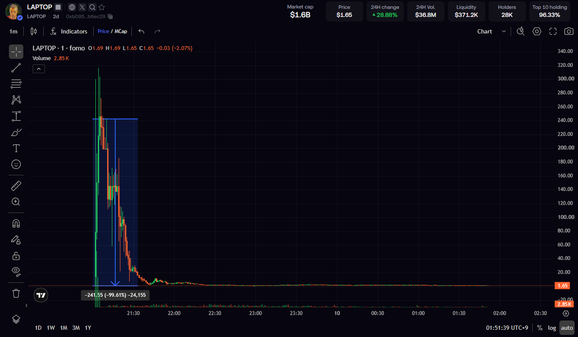Expand the Chart view dropdown
The image size is (578, 337).
(x=491, y=31)
